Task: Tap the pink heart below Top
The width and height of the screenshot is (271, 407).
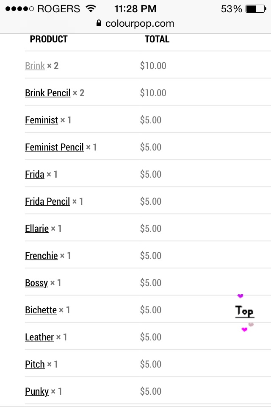Action: 244,329
